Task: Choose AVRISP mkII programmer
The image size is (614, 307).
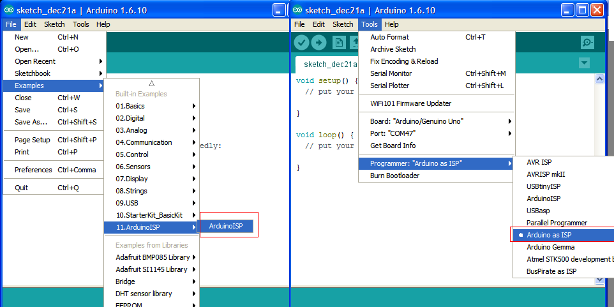Action: pos(564,174)
